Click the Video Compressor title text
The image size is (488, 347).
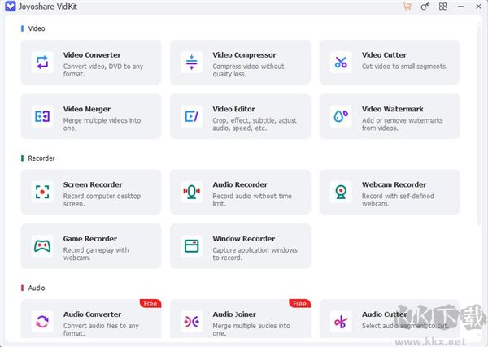(244, 55)
